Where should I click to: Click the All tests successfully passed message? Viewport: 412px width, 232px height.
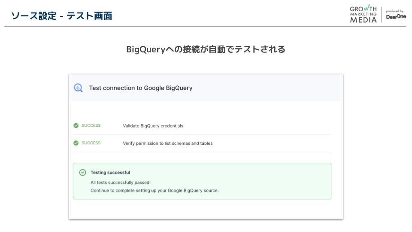pyautogui.click(x=121, y=183)
